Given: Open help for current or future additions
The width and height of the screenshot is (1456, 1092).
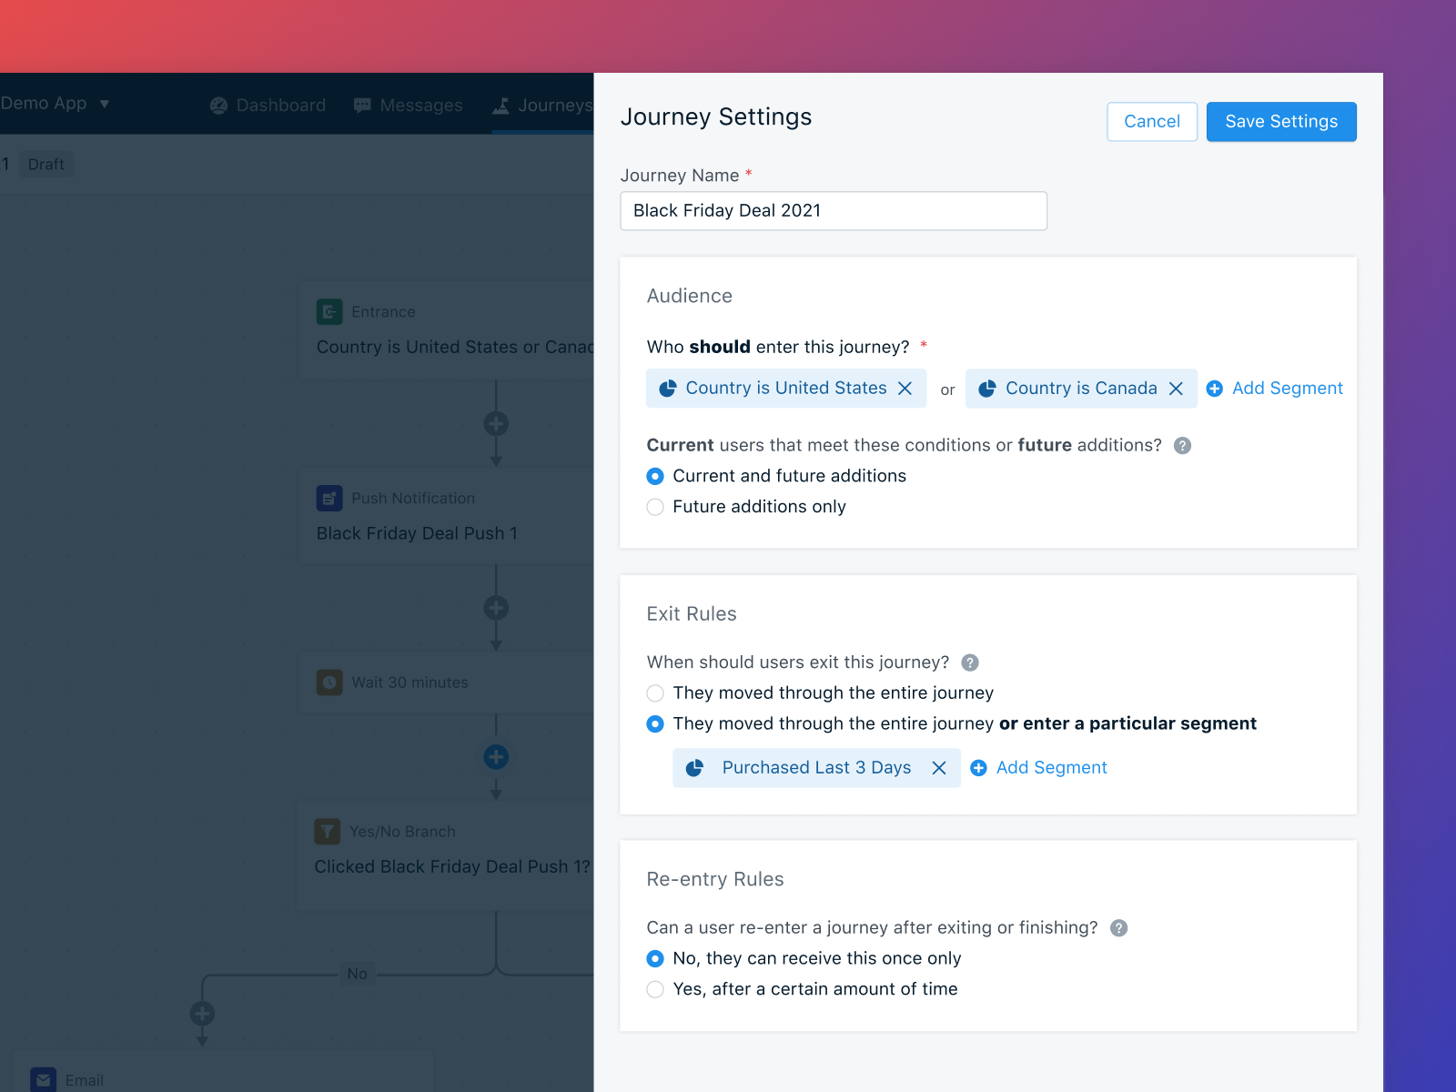Looking at the screenshot, I should point(1182,446).
